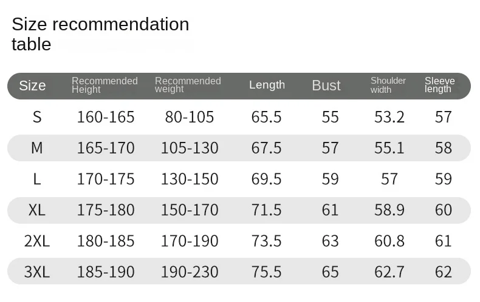The height and width of the screenshot is (302, 480).
Task: Click the 160-165 height value
Action: [106, 117]
